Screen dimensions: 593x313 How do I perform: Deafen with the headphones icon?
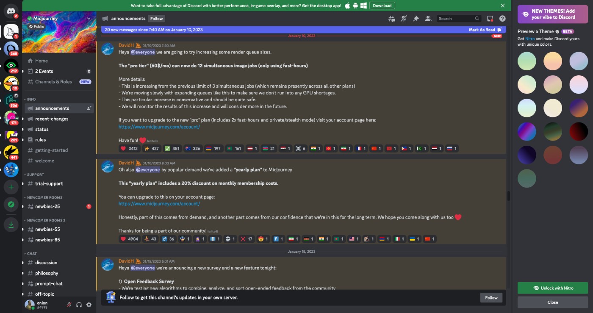point(79,305)
